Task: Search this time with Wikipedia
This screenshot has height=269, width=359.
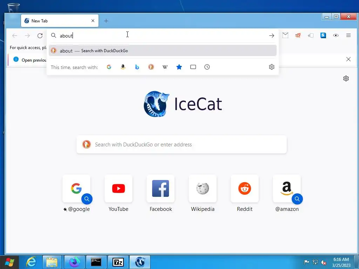Action: tap(165, 67)
